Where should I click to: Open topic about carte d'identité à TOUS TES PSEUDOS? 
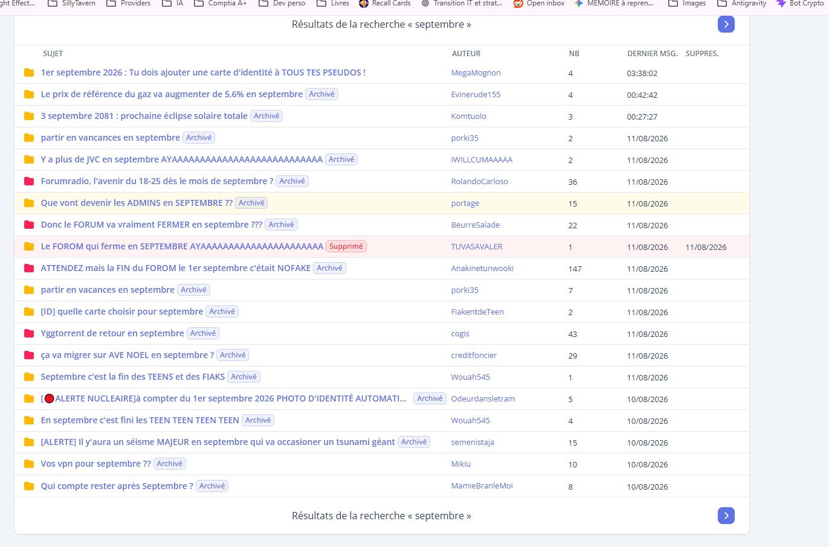(x=203, y=72)
